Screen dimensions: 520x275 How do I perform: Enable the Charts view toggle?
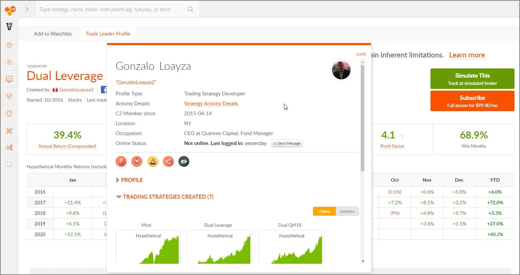(x=324, y=211)
